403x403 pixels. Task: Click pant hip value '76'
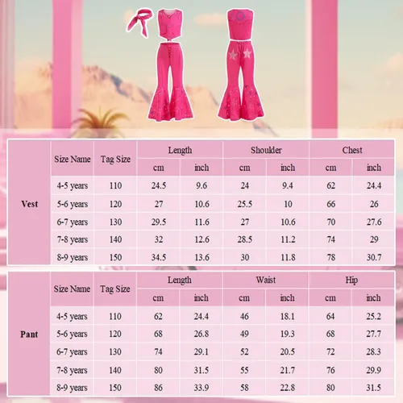pos(330,370)
